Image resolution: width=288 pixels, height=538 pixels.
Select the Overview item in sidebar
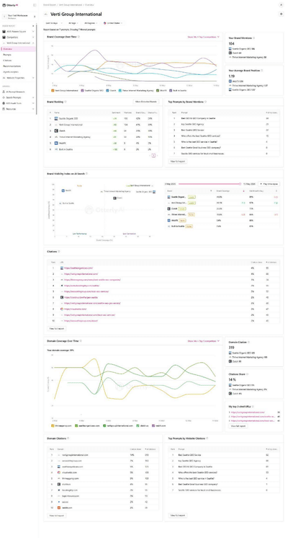18,49
